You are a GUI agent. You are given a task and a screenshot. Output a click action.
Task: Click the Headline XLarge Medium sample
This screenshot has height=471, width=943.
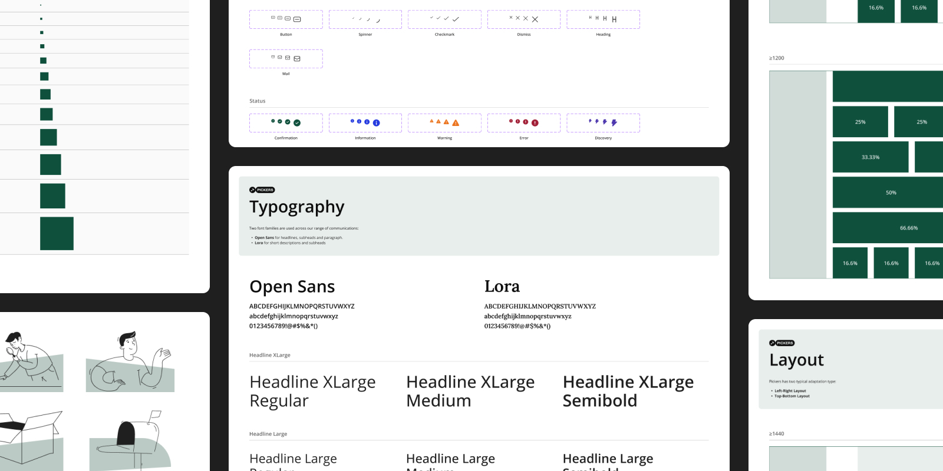[x=470, y=392]
